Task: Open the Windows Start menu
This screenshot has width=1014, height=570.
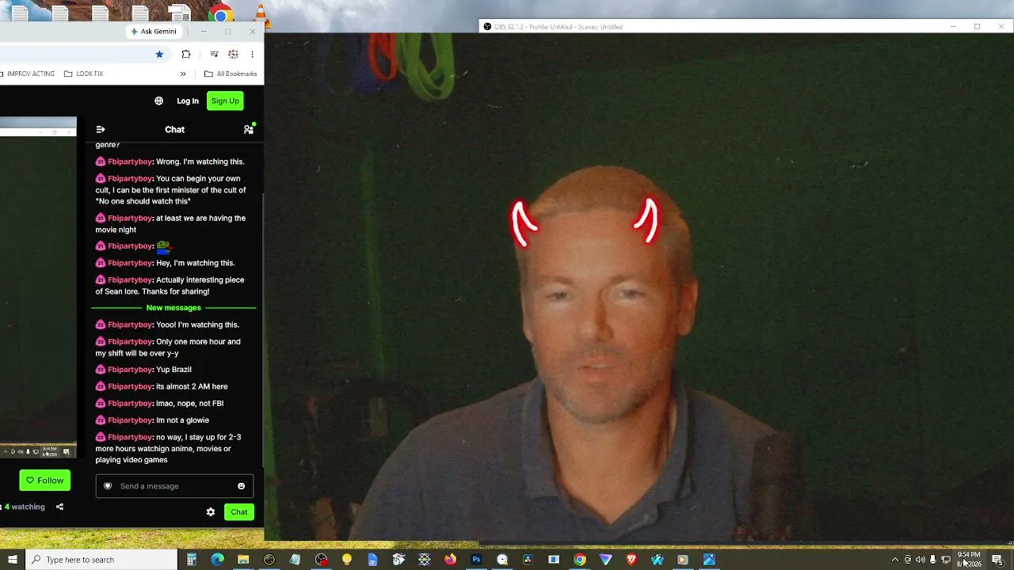Action: [x=13, y=560]
